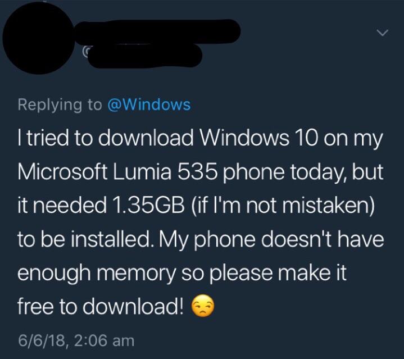This screenshot has height=359, width=404.
Task: Click the 'Replying to' label
Action: pyautogui.click(x=60, y=105)
